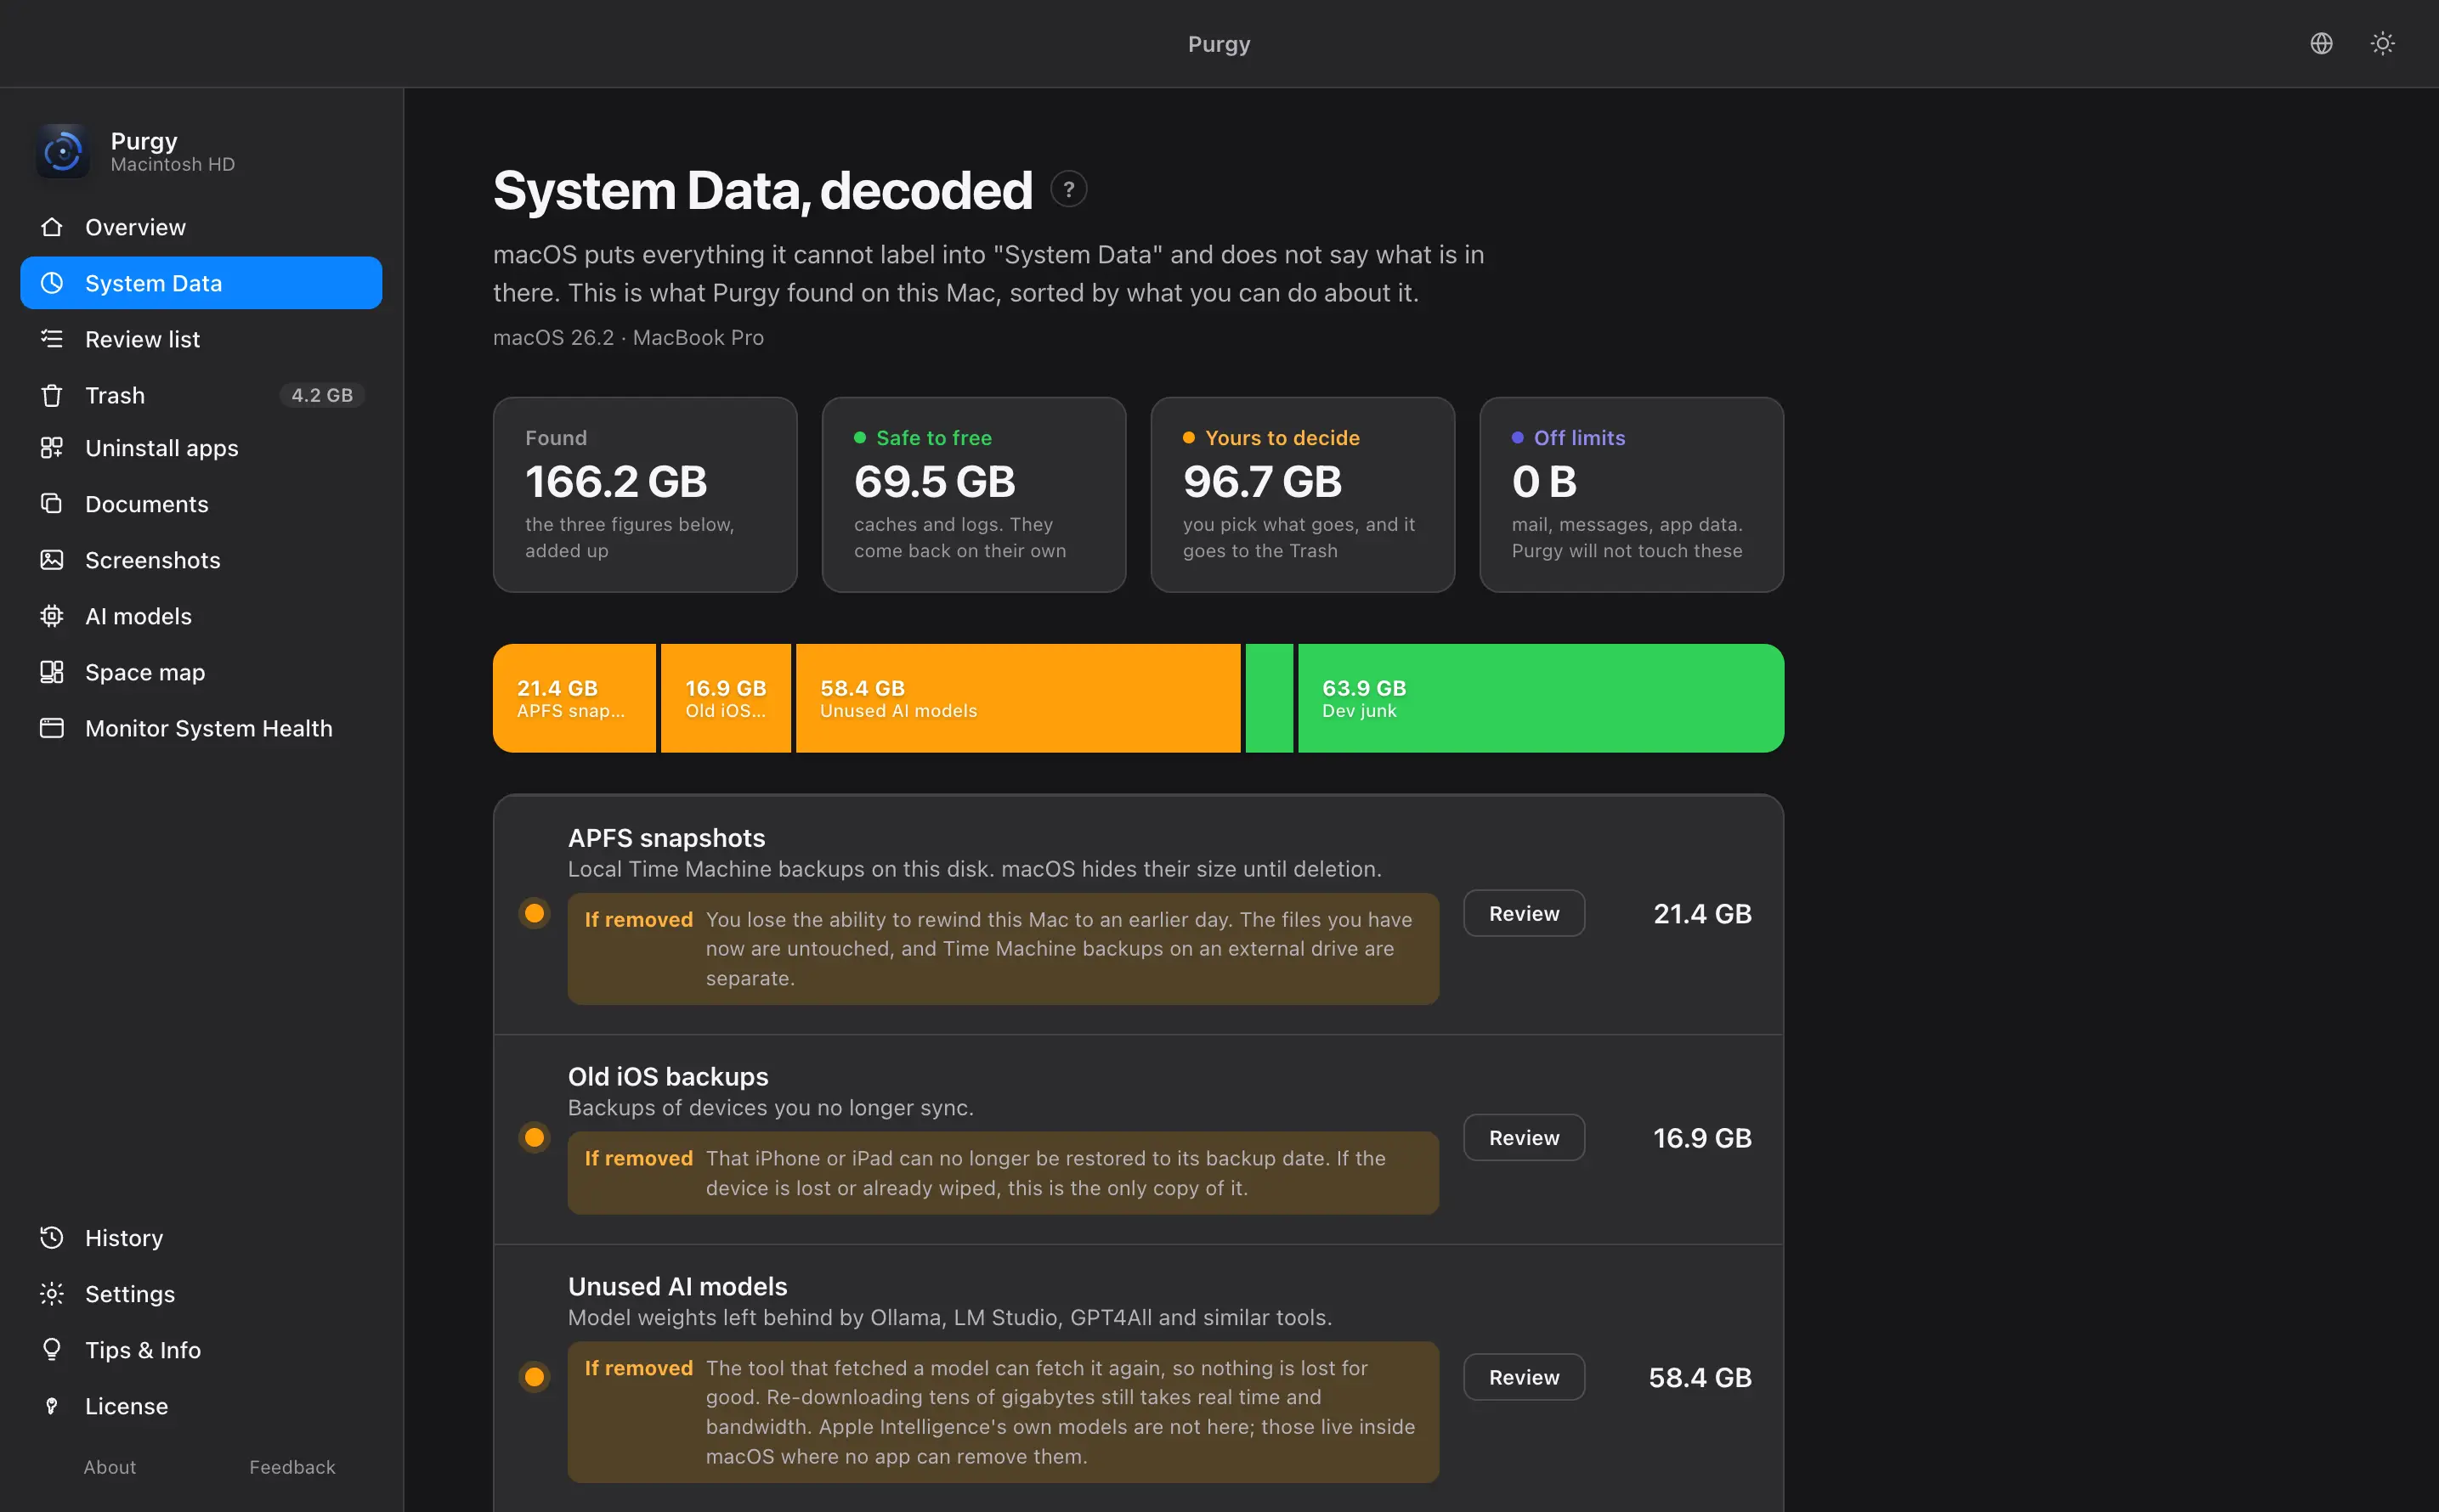2439x1512 pixels.
Task: Click the Off limits 0 B card
Action: tap(1631, 495)
